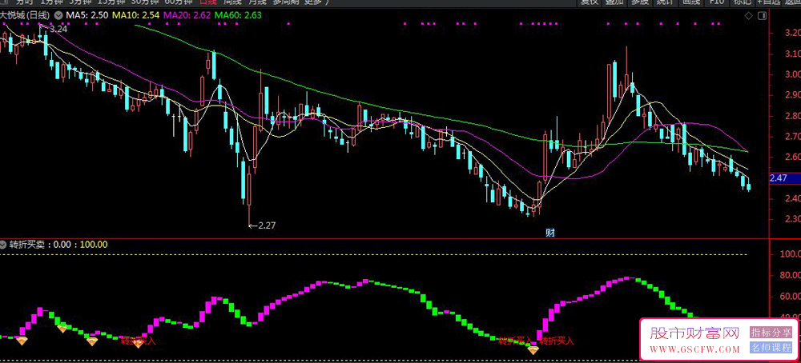
Task: Click the 叠加 toolbar button
Action: [x=614, y=2]
